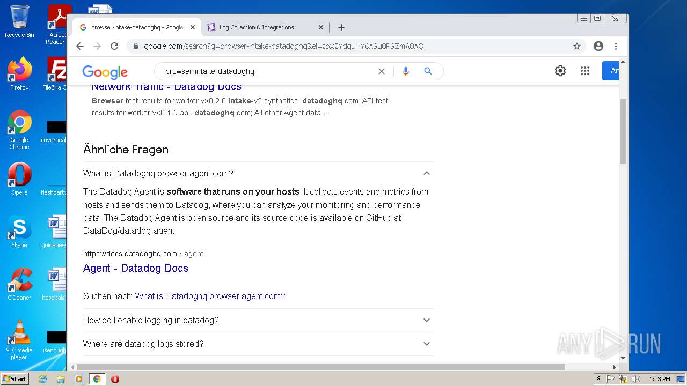Go back using the browser back arrow
The height and width of the screenshot is (386, 687).
[80, 46]
